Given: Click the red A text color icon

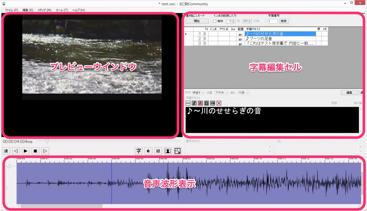Looking at the screenshot, I should click(200, 103).
